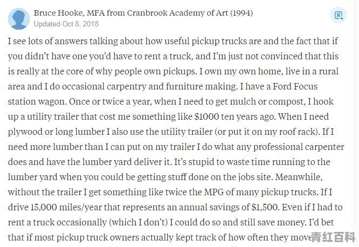The width and height of the screenshot is (359, 247).
Task: Click the '$1000' amount in the text
Action: click(x=207, y=116)
